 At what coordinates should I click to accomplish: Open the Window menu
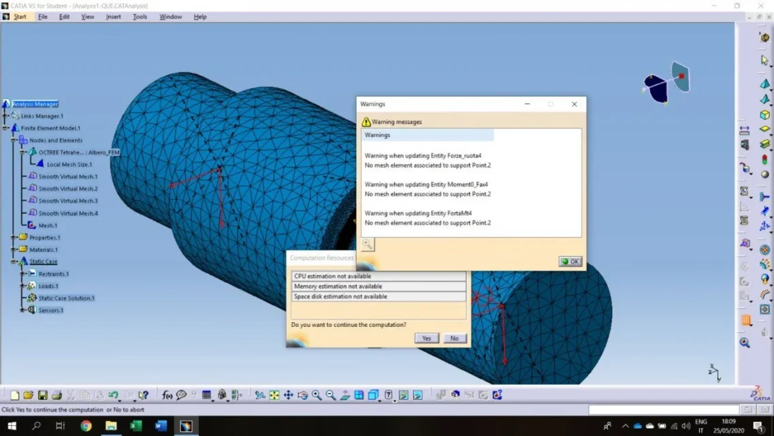(170, 17)
